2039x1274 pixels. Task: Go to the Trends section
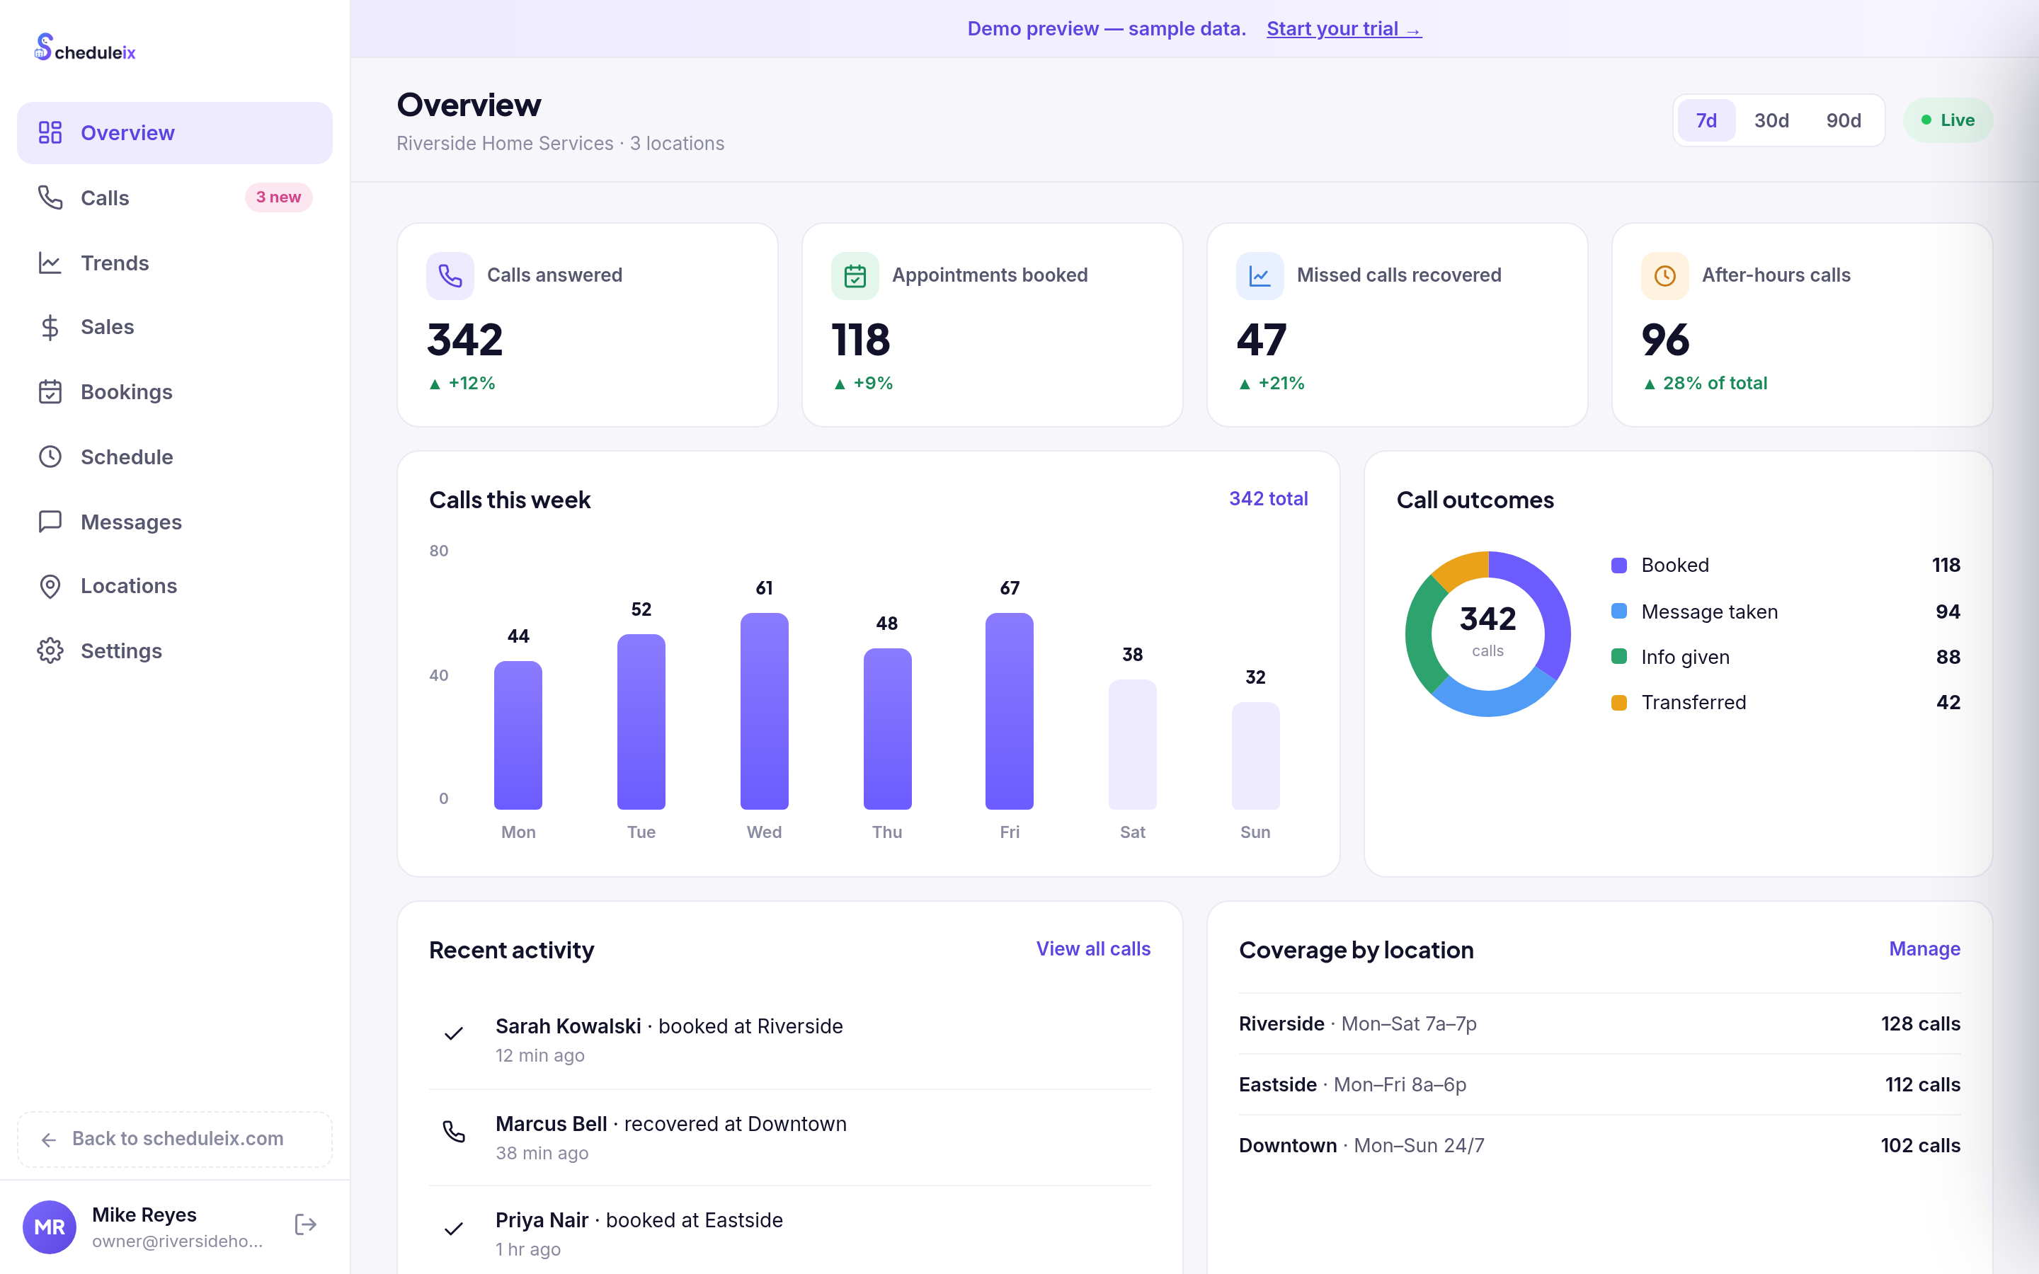[174, 263]
